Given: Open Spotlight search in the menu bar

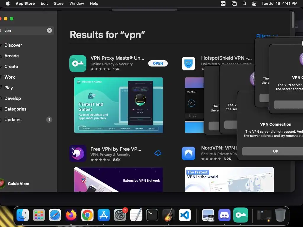Looking at the screenshot, I should 244,4.
